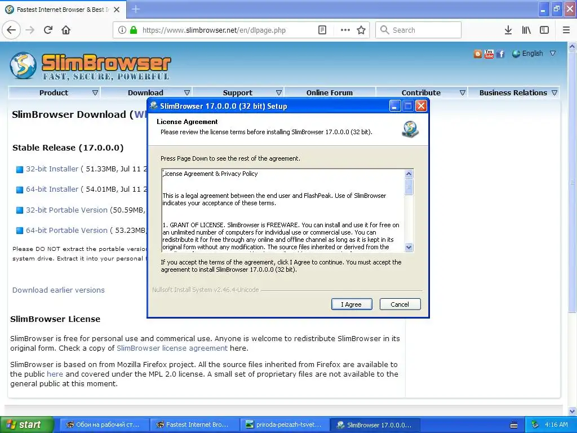Screen dimensions: 577x433
Task: Open the 'here' source files link
Action: coord(55,374)
